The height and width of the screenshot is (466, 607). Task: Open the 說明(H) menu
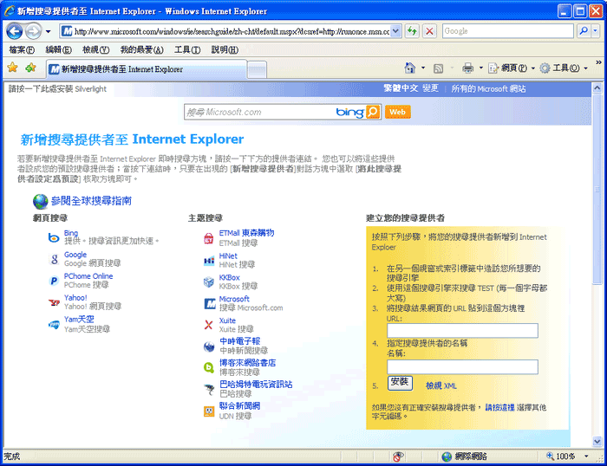click(225, 49)
